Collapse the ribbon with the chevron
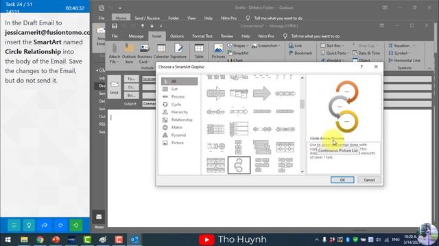 coord(429,68)
